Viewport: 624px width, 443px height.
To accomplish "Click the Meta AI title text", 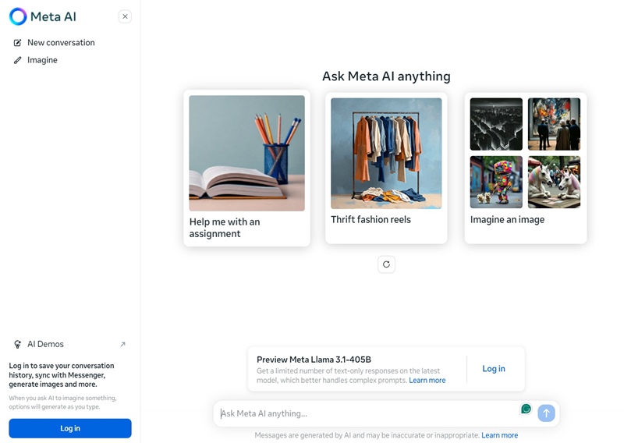I will click(53, 16).
